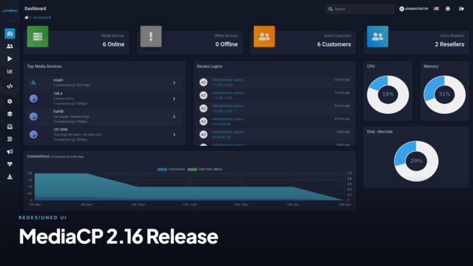Image resolution: width=473 pixels, height=266 pixels.
Task: Open the play-arrow media services sidebar icon
Action: pyautogui.click(x=10, y=59)
